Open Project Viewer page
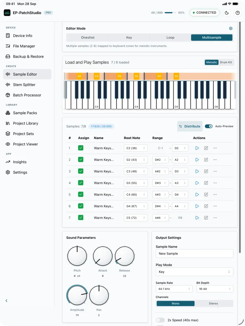Viewport: 245px width, 326px height. coord(27,144)
